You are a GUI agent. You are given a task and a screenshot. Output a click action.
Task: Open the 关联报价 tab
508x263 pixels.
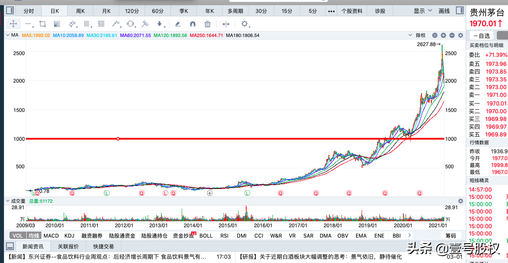point(68,247)
